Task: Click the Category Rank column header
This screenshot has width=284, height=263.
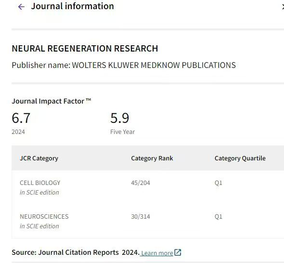Action: click(x=152, y=158)
